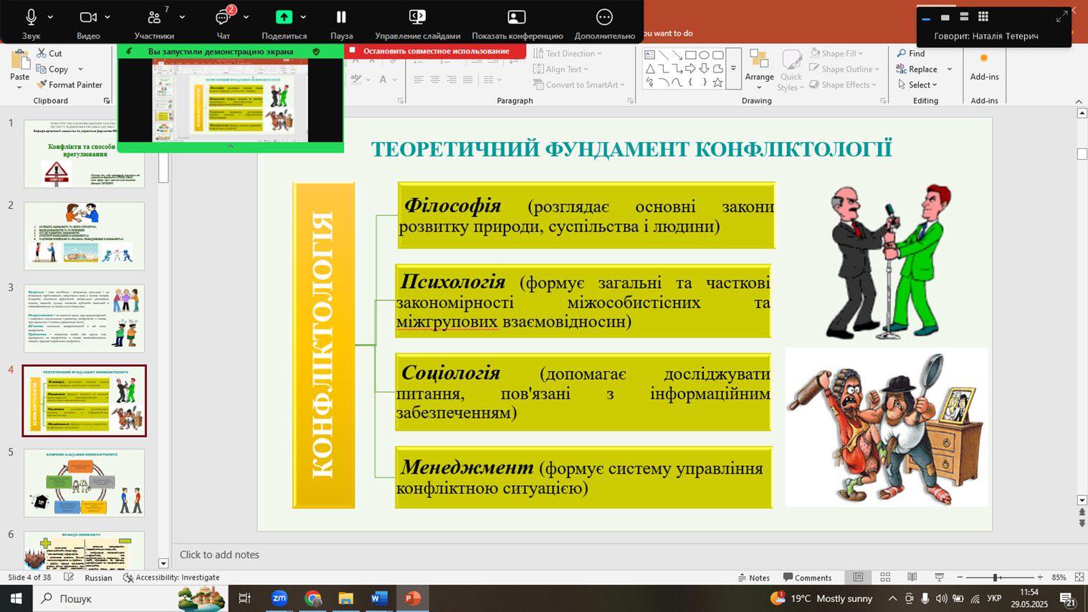Open Select dropdown in Editing
1088x612 pixels.
(917, 85)
